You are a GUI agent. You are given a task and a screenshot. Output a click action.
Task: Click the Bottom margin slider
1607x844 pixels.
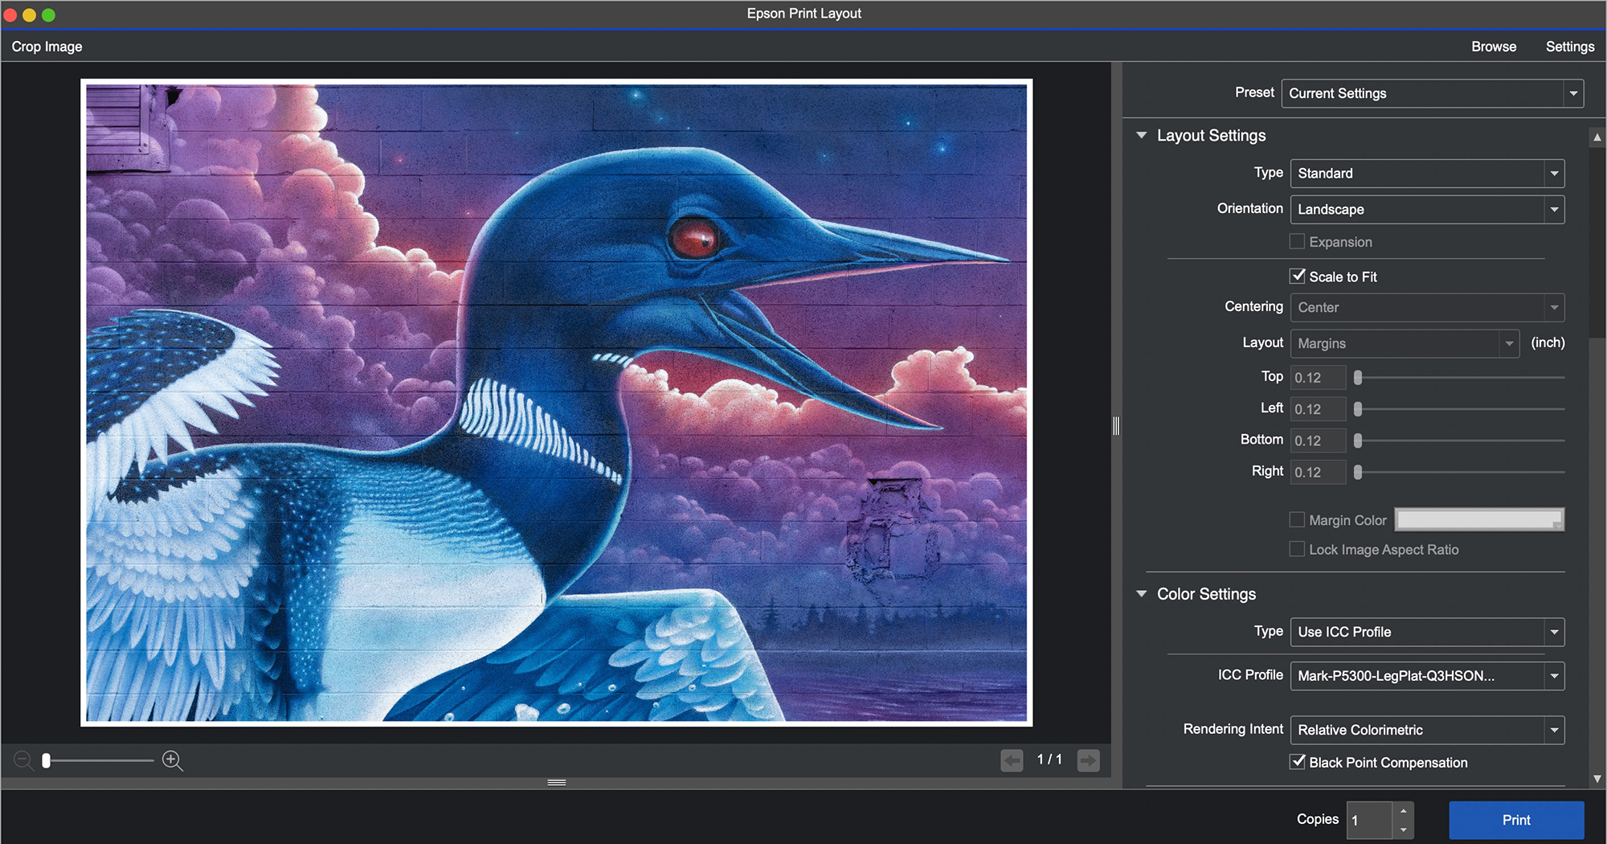pyautogui.click(x=1460, y=440)
